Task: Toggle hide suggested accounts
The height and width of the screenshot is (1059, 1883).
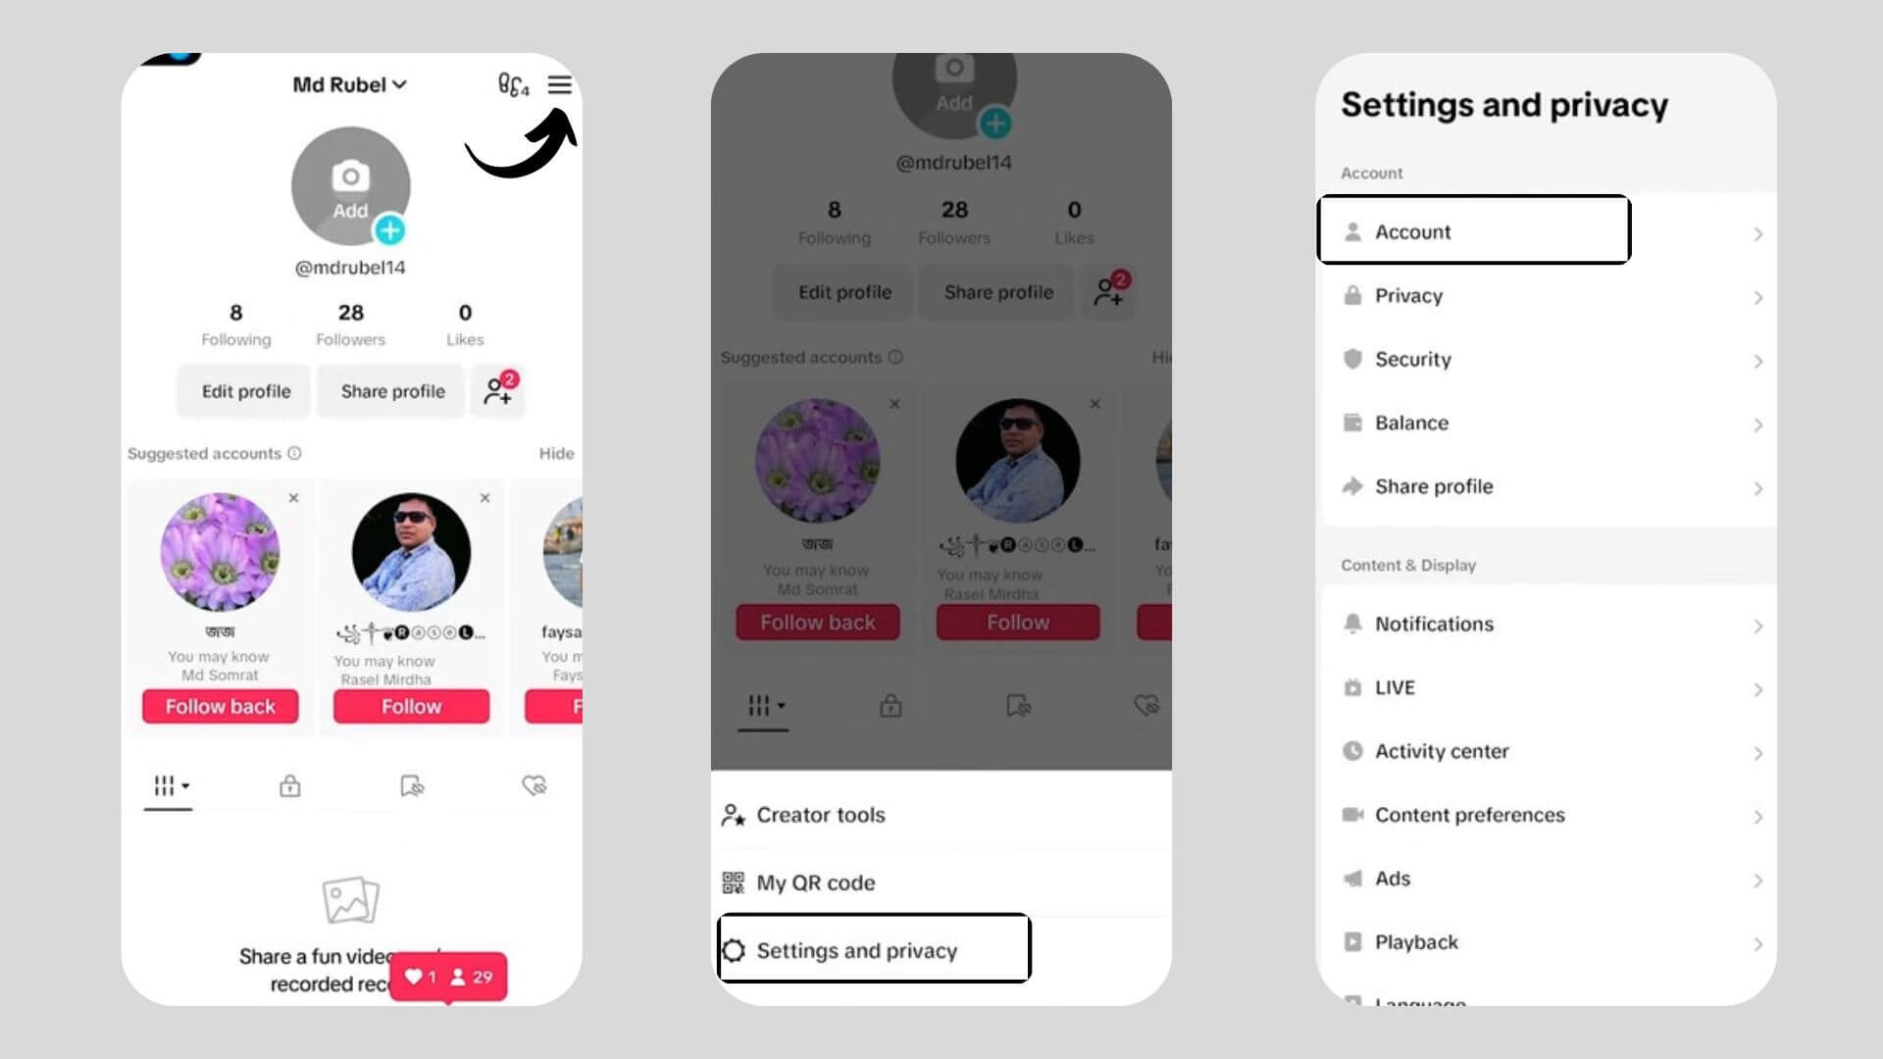Action: pyautogui.click(x=555, y=453)
